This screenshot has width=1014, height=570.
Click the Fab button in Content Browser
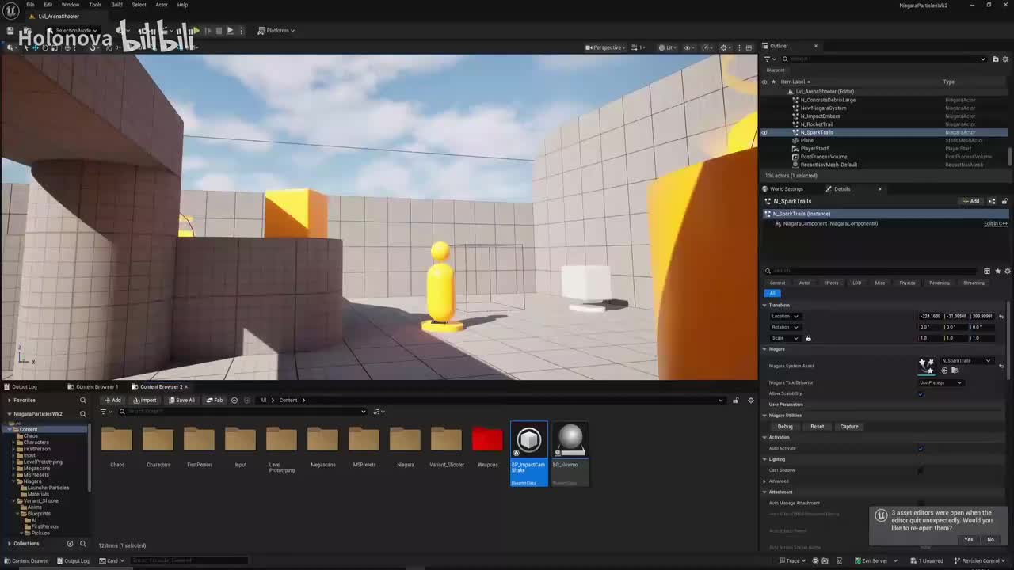coord(215,400)
